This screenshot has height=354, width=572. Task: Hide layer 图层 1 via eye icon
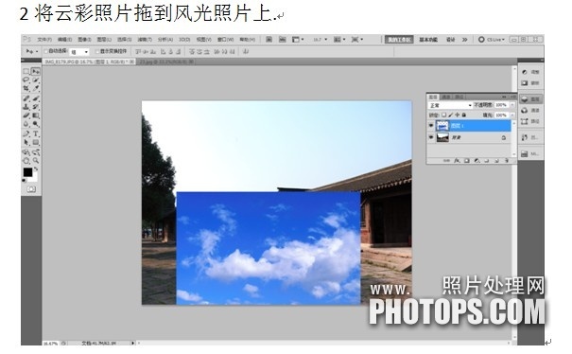pyautogui.click(x=431, y=126)
